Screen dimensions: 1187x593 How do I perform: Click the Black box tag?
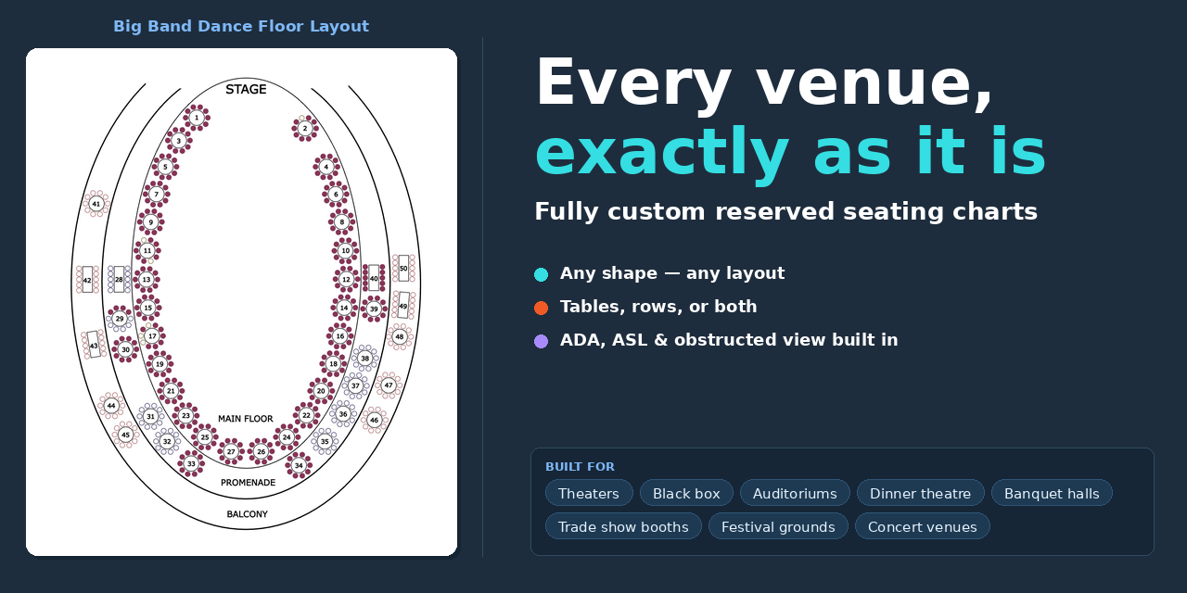pos(686,493)
